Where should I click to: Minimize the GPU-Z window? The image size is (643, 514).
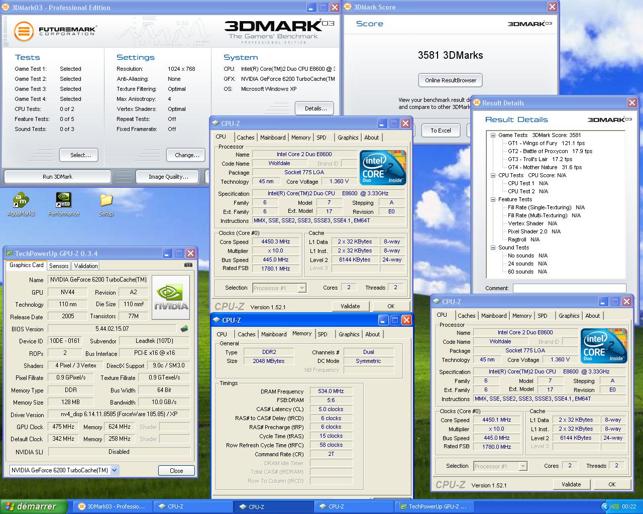point(167,253)
